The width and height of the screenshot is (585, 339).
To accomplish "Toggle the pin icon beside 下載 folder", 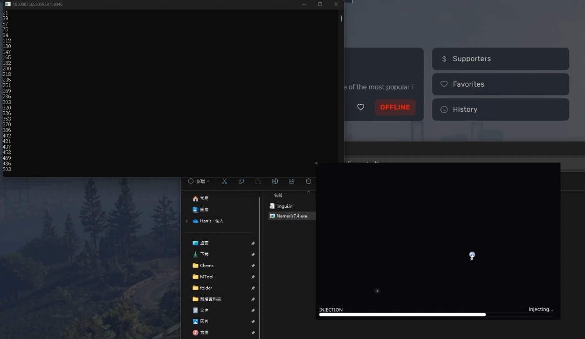I will (253, 254).
